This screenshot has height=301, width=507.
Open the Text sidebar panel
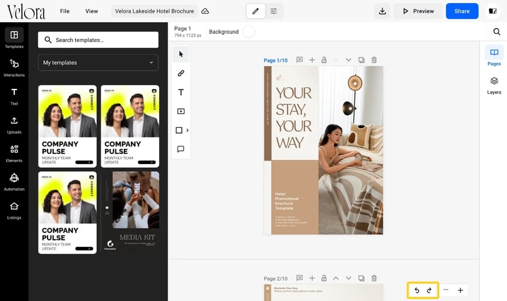point(14,96)
